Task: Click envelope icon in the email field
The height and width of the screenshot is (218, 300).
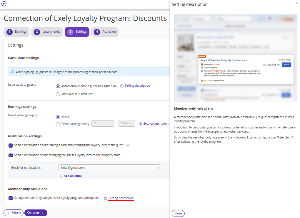Action: [158, 168]
